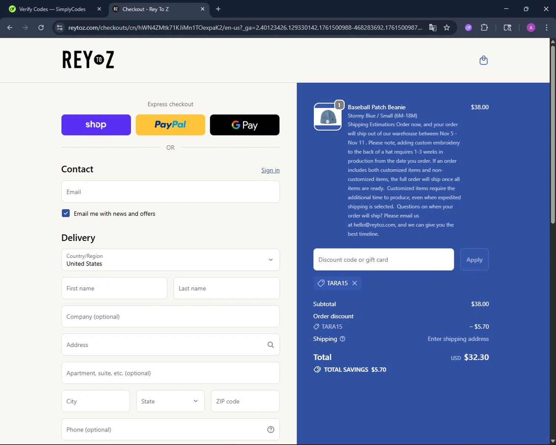Image resolution: width=556 pixels, height=445 pixels.
Task: Click the Last name field
Action: click(x=226, y=288)
